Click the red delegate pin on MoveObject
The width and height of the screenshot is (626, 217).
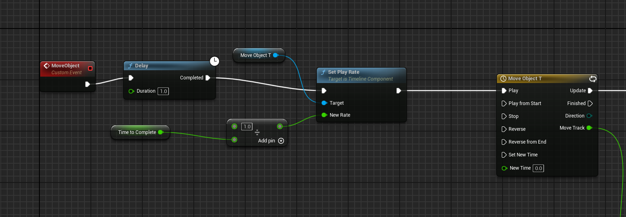[x=90, y=69]
